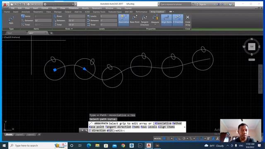The height and width of the screenshot is (149, 265).
Task: Switch to the Annotate ribbon tab
Action: (26, 12)
